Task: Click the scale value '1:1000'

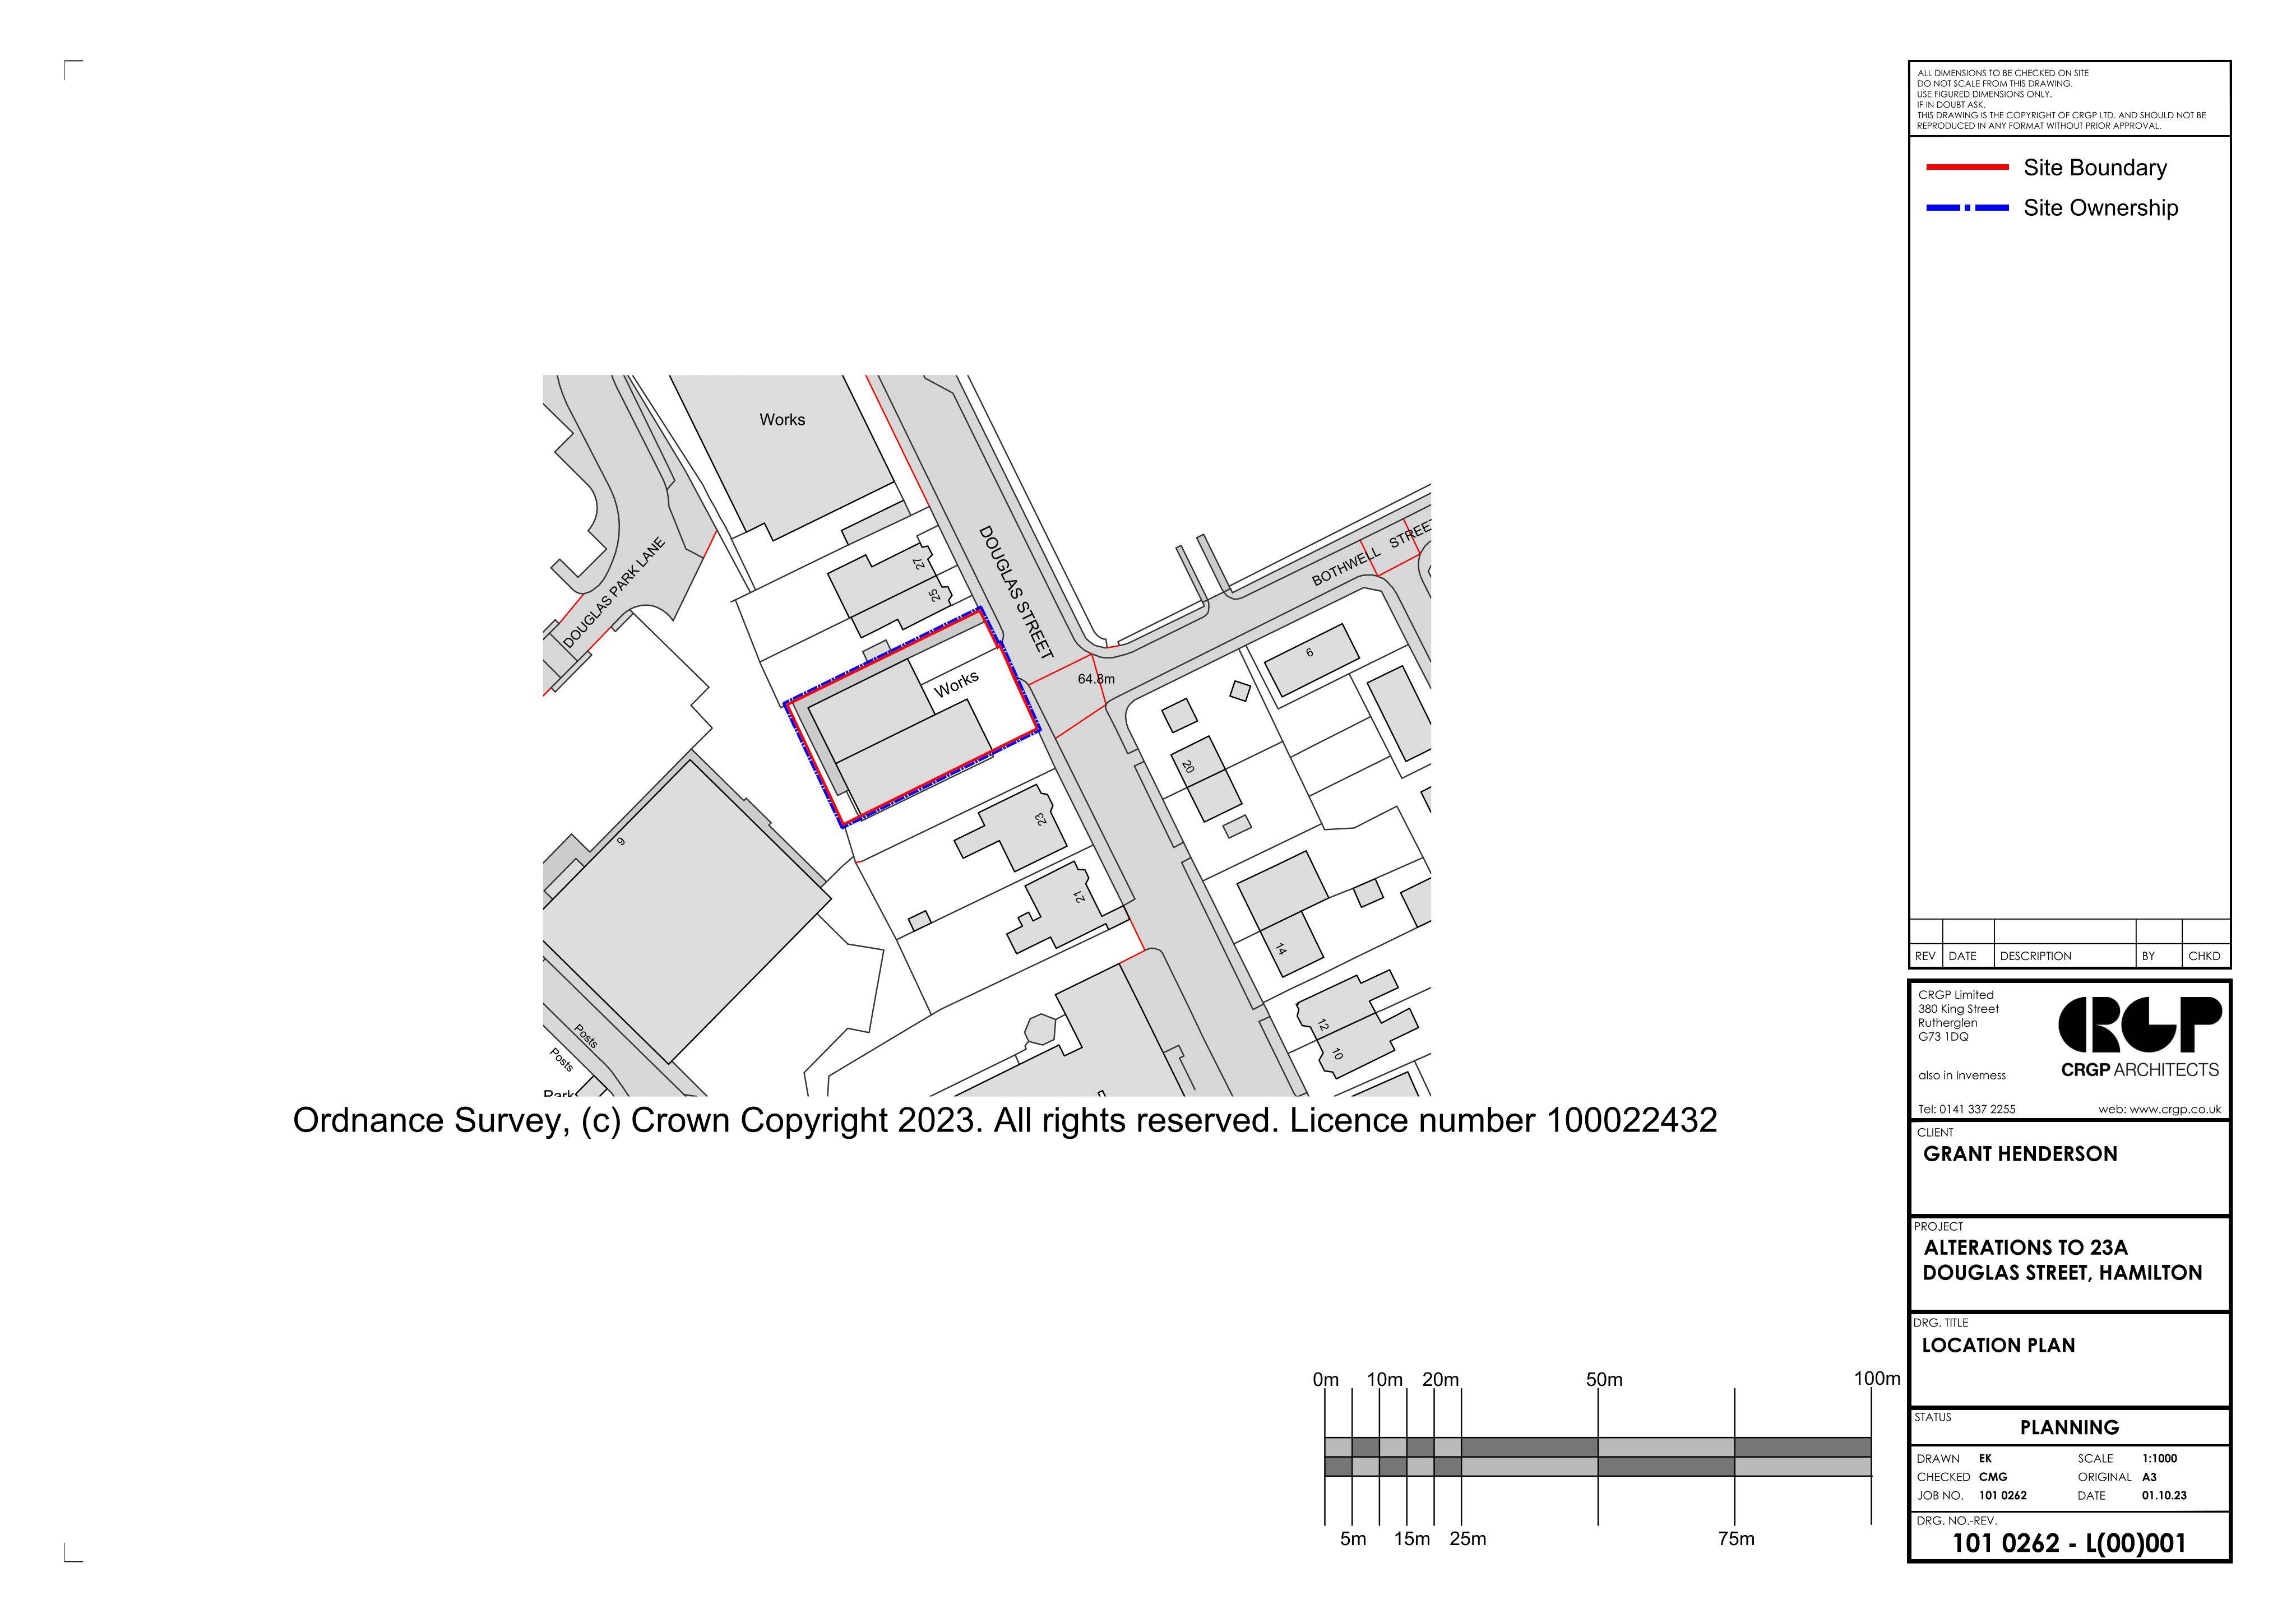Action: tap(2159, 1459)
